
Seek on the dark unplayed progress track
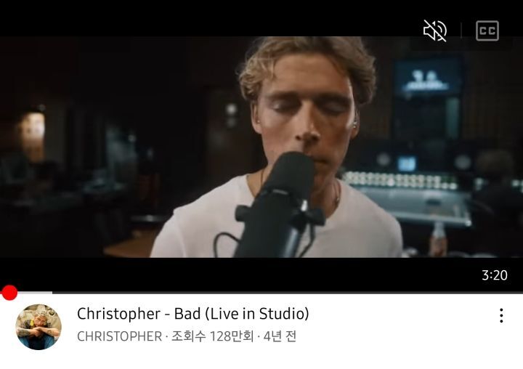point(288,293)
